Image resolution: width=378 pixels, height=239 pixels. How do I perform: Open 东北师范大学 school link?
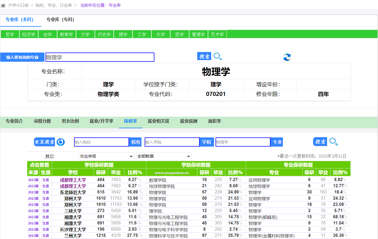click(x=73, y=192)
